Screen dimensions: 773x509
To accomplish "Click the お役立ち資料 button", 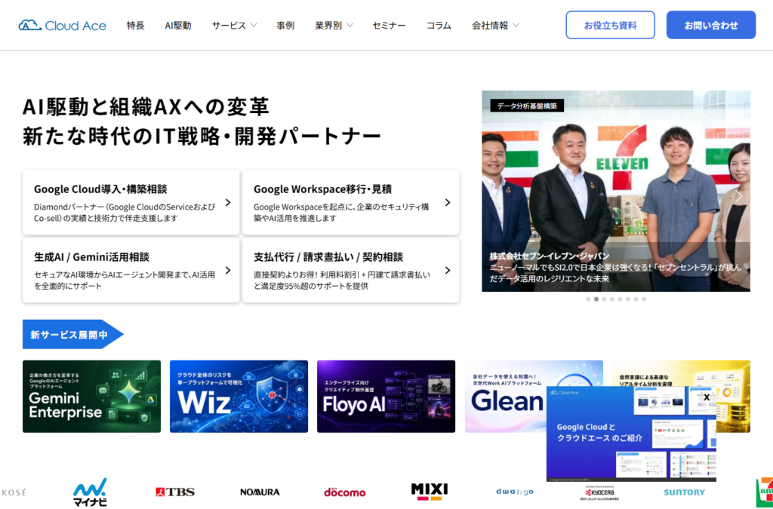I will (x=610, y=25).
